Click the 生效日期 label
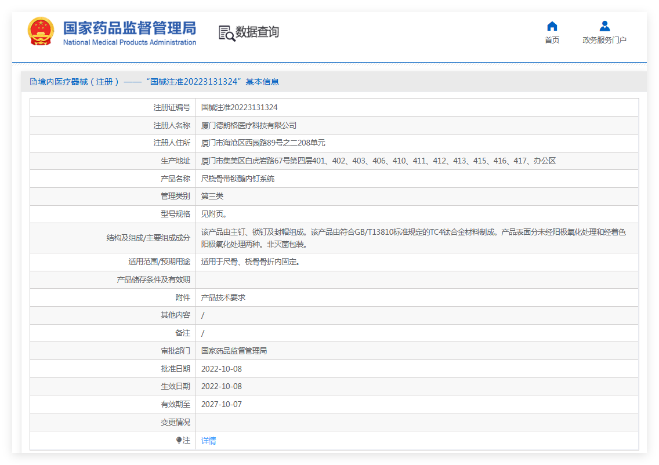This screenshot has width=659, height=465. click(175, 387)
